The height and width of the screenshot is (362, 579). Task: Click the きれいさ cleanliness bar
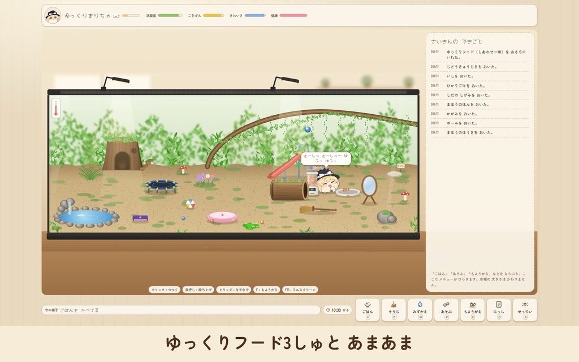click(x=255, y=15)
